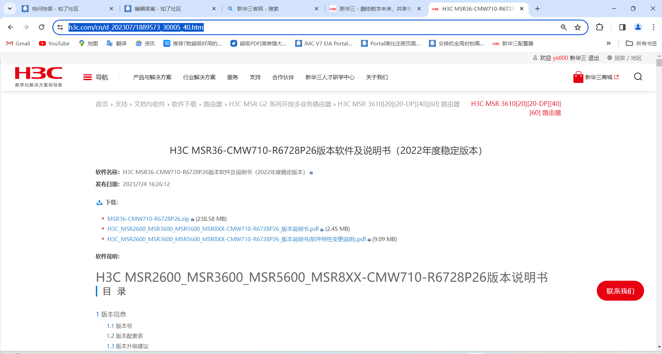This screenshot has height=354, width=662.
Task: Open the Extensions puzzle icon
Action: [x=600, y=27]
